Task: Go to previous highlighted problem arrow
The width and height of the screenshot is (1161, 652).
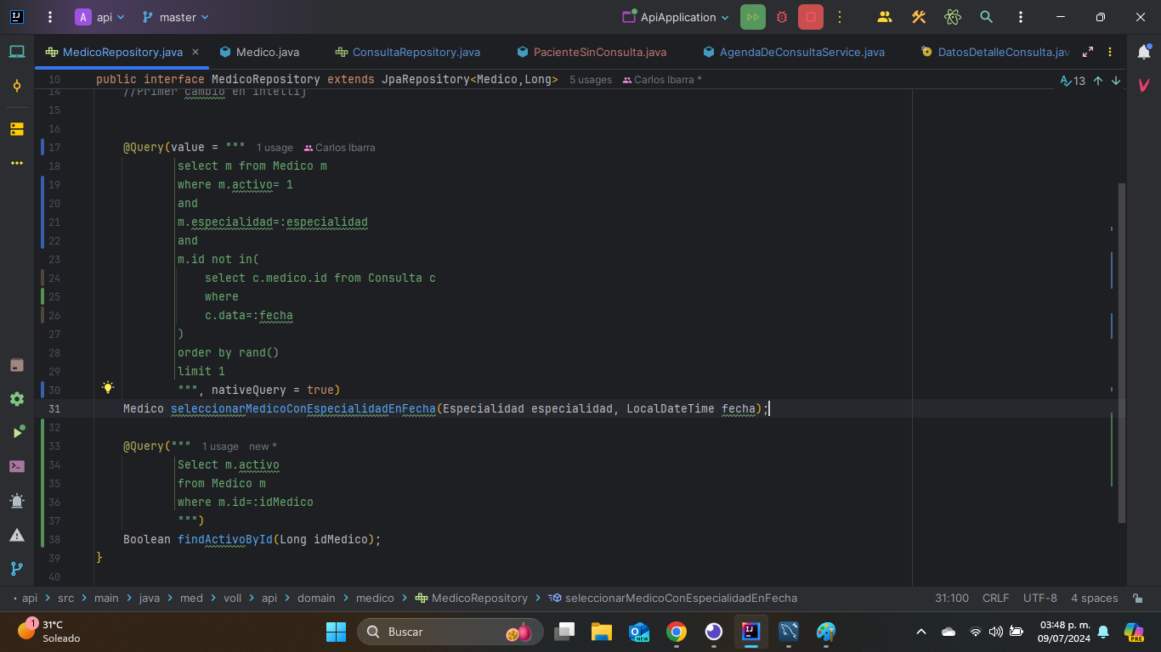Action: coord(1098,81)
